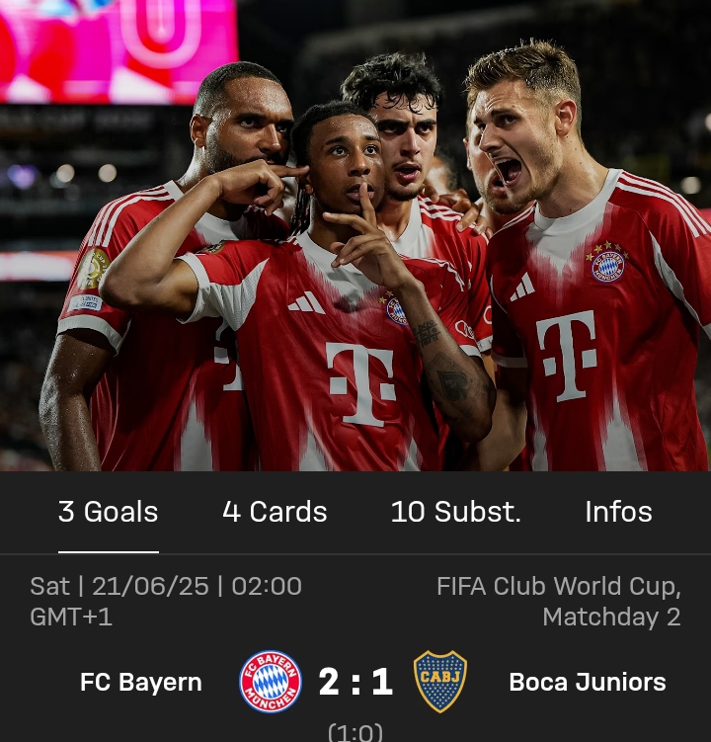
Task: Click the gold sleeve badge on left player
Action: pyautogui.click(x=93, y=269)
